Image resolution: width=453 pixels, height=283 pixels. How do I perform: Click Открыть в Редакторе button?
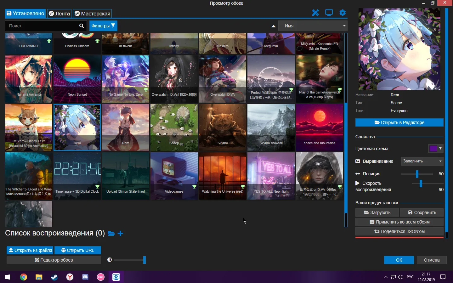399,122
